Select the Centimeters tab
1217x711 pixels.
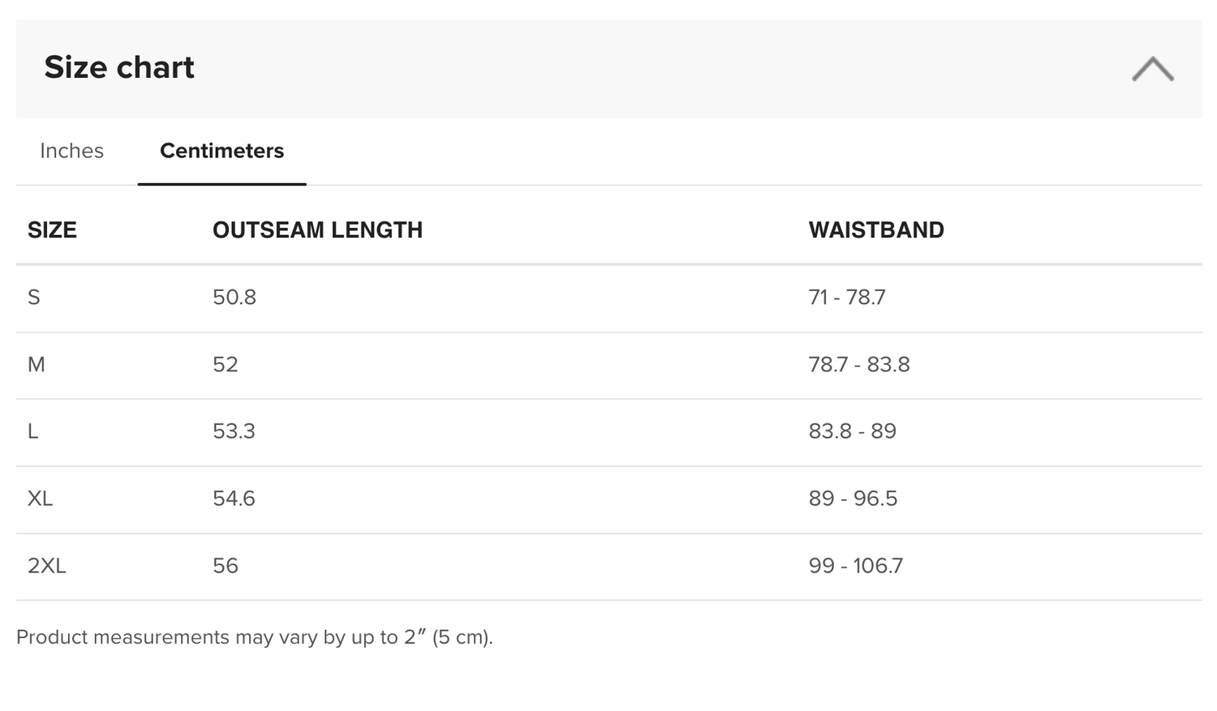[x=221, y=151]
